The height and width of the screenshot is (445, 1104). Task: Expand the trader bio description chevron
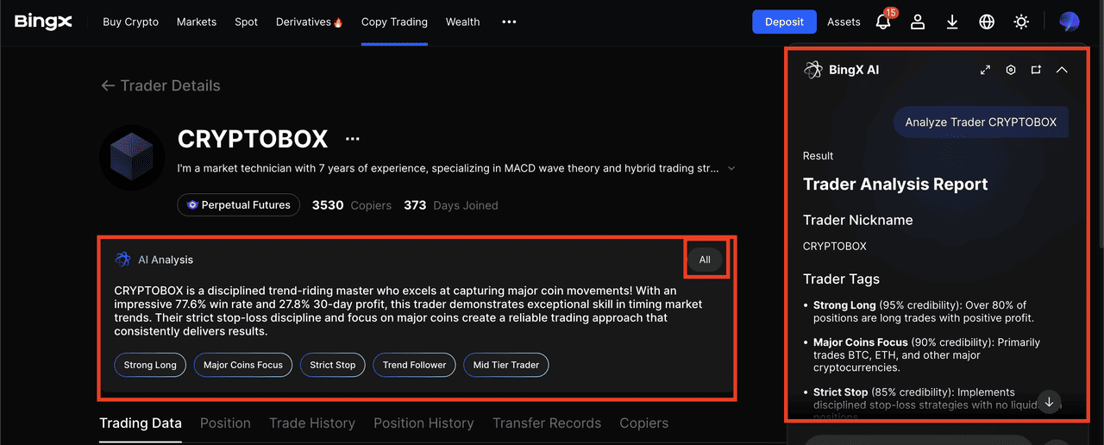point(731,169)
